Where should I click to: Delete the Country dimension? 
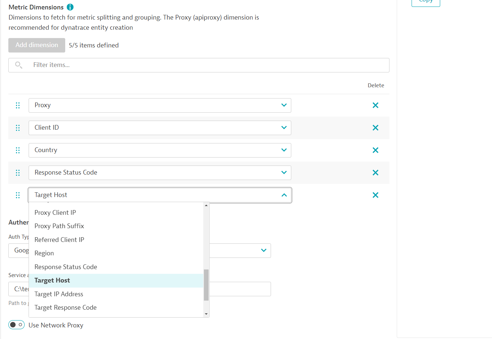(x=375, y=150)
